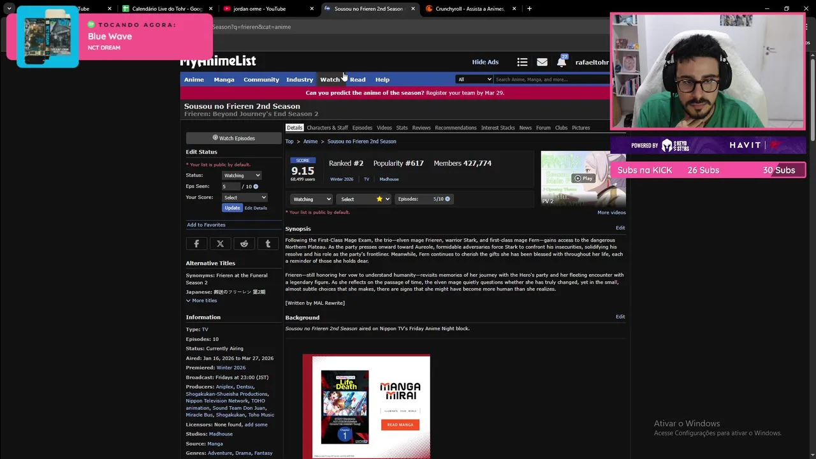Play the PV 2 trailer video
The image size is (816, 459).
[583, 178]
